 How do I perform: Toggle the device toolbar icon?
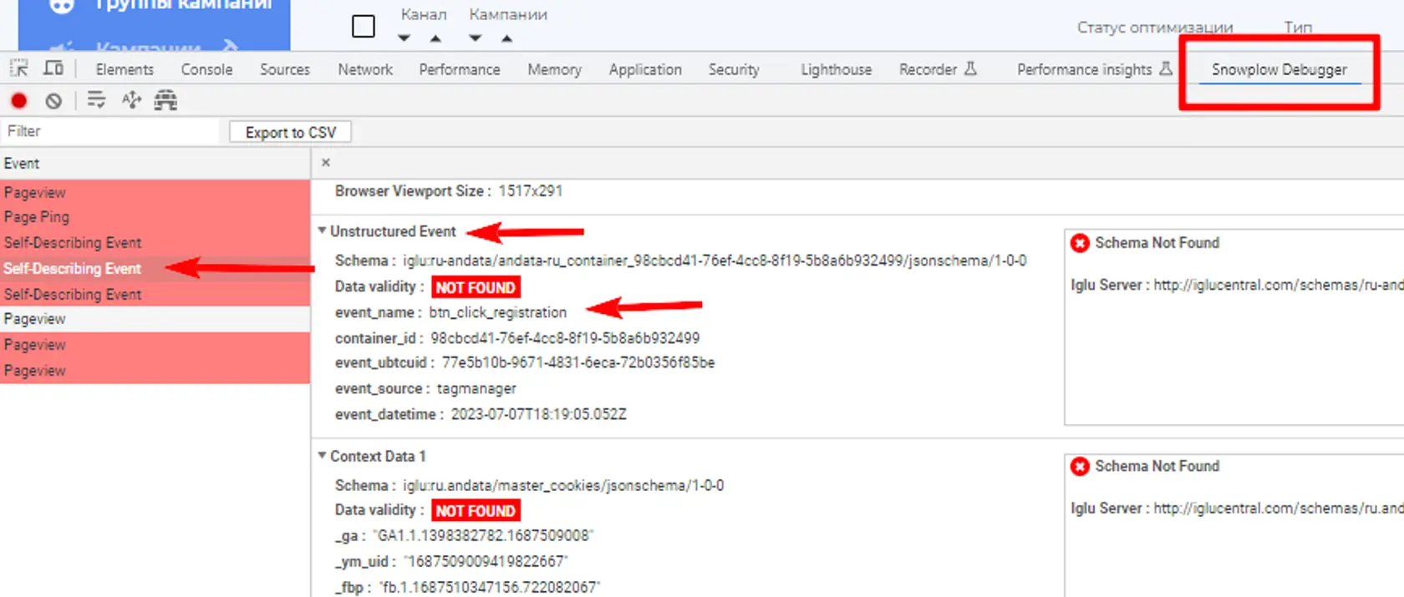[x=53, y=68]
